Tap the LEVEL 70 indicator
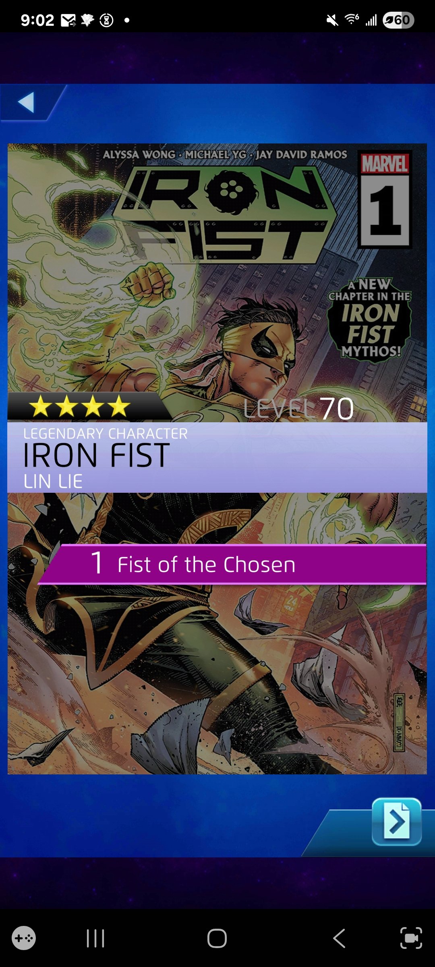435x967 pixels. coord(299,409)
